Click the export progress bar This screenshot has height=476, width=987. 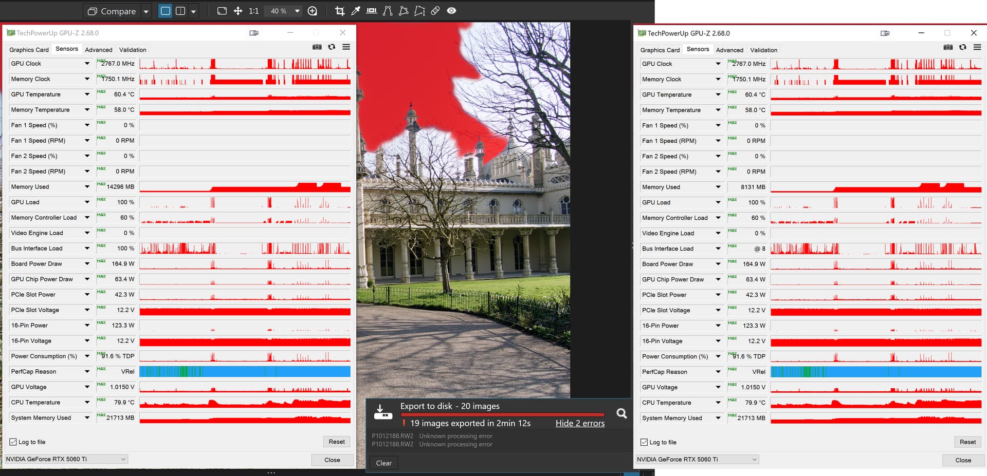coord(502,414)
